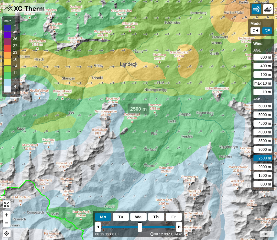277x240 pixels.
Task: Switch to Tu forecast day
Action: tap(121, 217)
